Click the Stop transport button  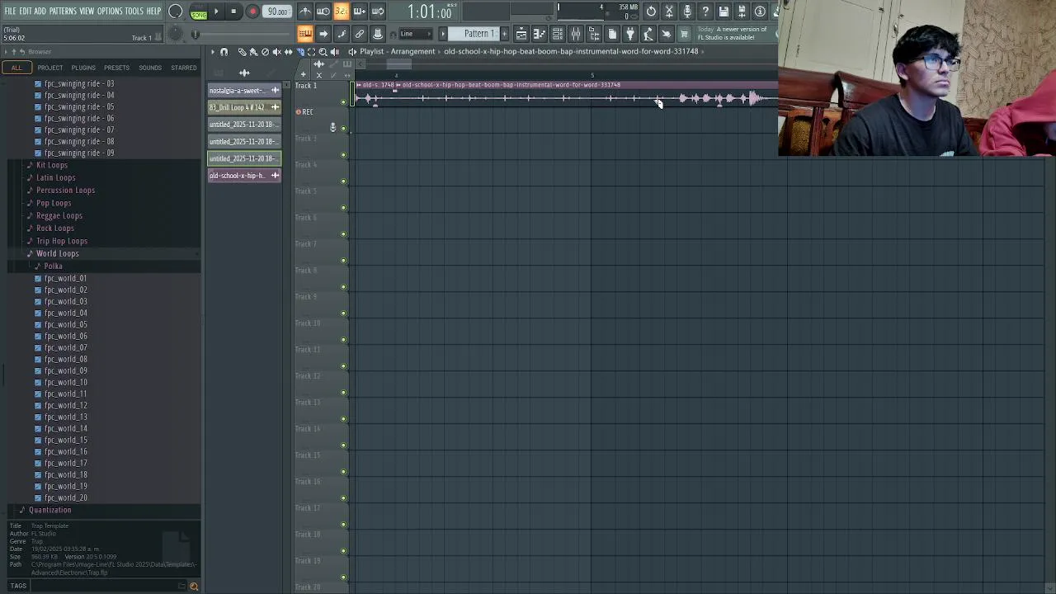(233, 12)
